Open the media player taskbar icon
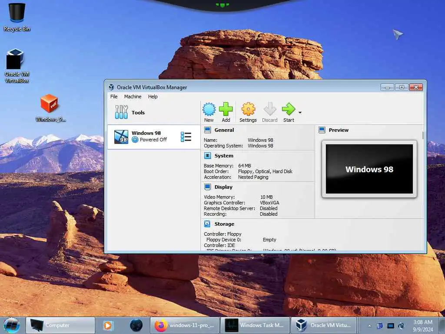 (108, 325)
